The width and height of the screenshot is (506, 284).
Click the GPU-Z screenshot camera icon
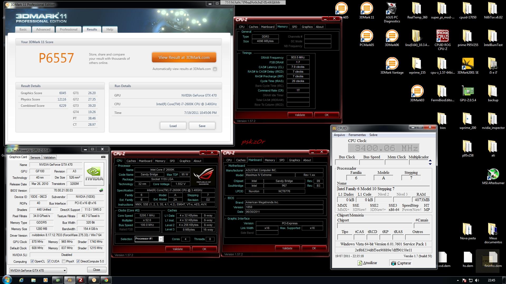click(103, 157)
